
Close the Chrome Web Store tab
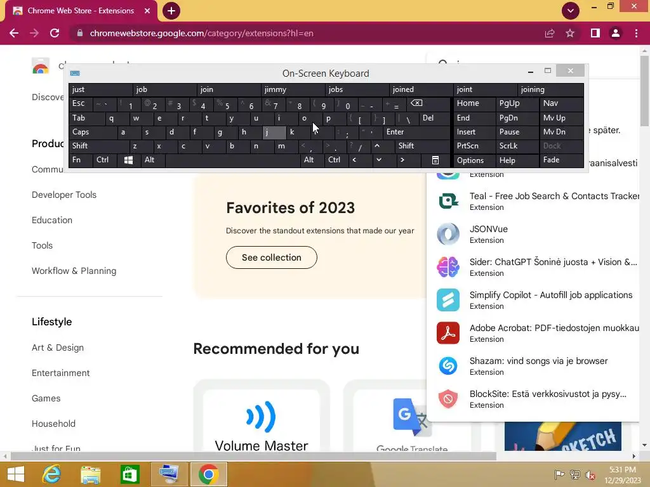tap(147, 11)
